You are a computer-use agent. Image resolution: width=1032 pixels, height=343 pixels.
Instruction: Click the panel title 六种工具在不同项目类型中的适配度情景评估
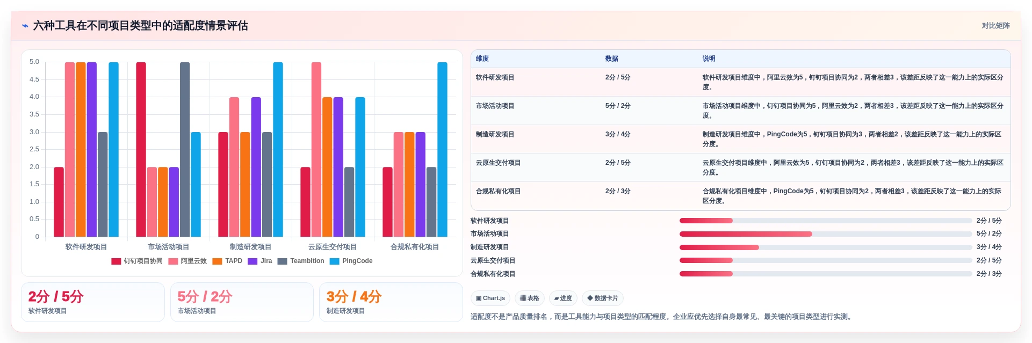coord(141,26)
